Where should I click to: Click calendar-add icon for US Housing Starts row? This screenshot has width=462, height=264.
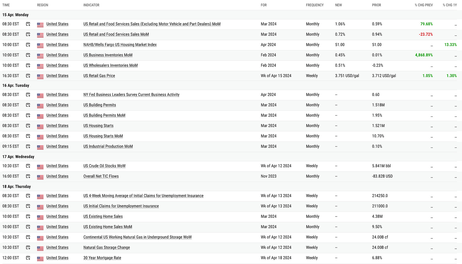28,126
